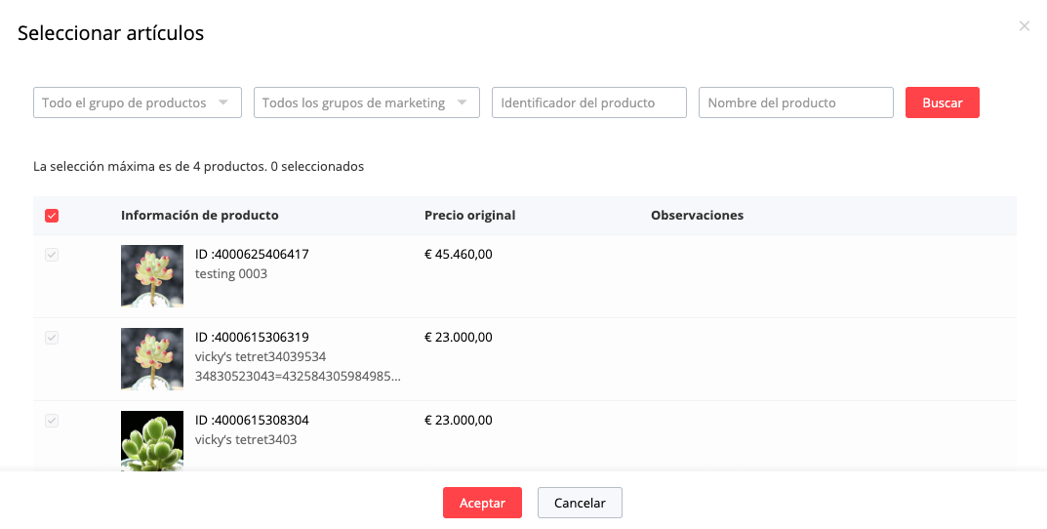Focus the Nombre del producto field
The width and height of the screenshot is (1047, 529).
click(795, 102)
